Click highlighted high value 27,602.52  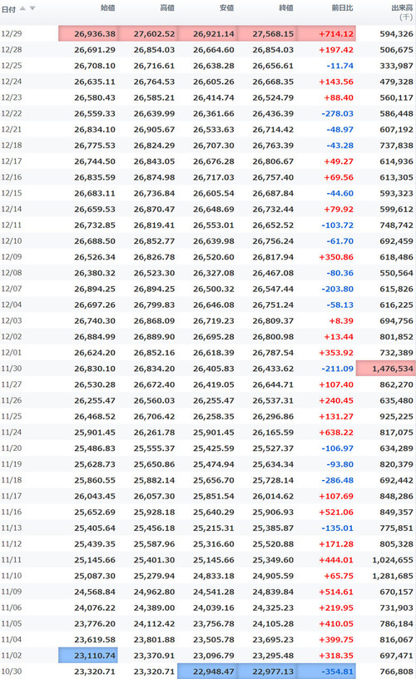pos(154,34)
